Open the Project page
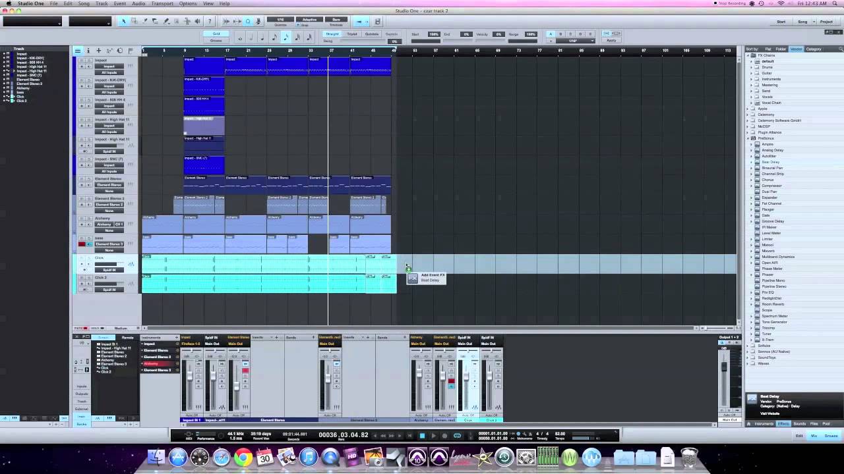844x474 pixels. tap(826, 22)
